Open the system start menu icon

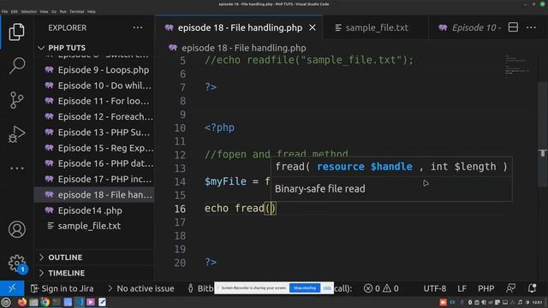6,302
